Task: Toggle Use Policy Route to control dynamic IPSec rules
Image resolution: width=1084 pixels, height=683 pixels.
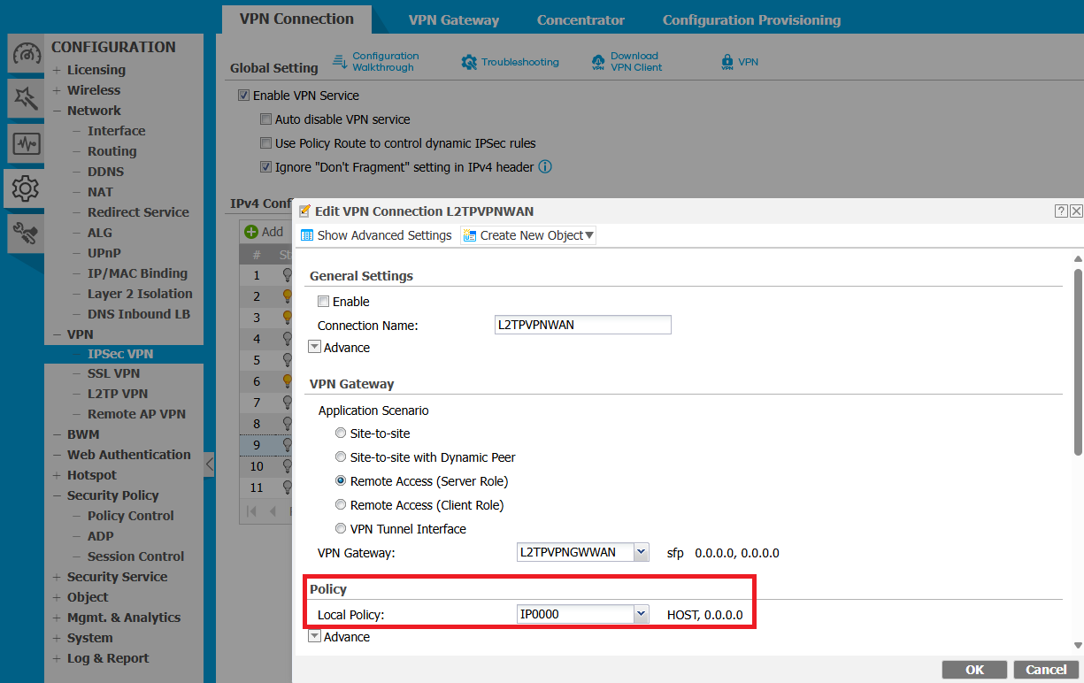Action: click(x=266, y=143)
